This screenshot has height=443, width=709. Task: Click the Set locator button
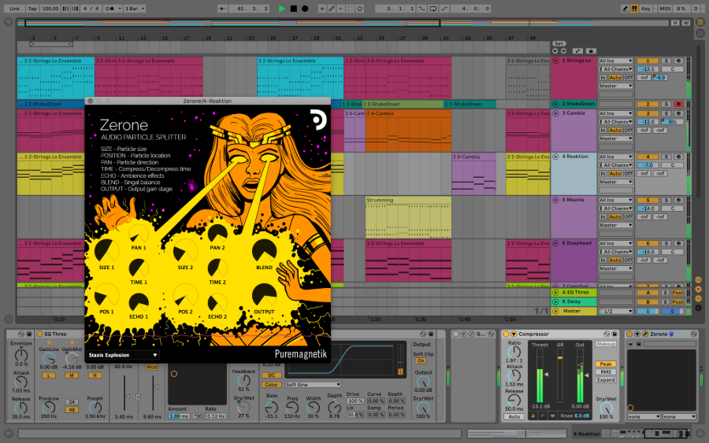559,43
